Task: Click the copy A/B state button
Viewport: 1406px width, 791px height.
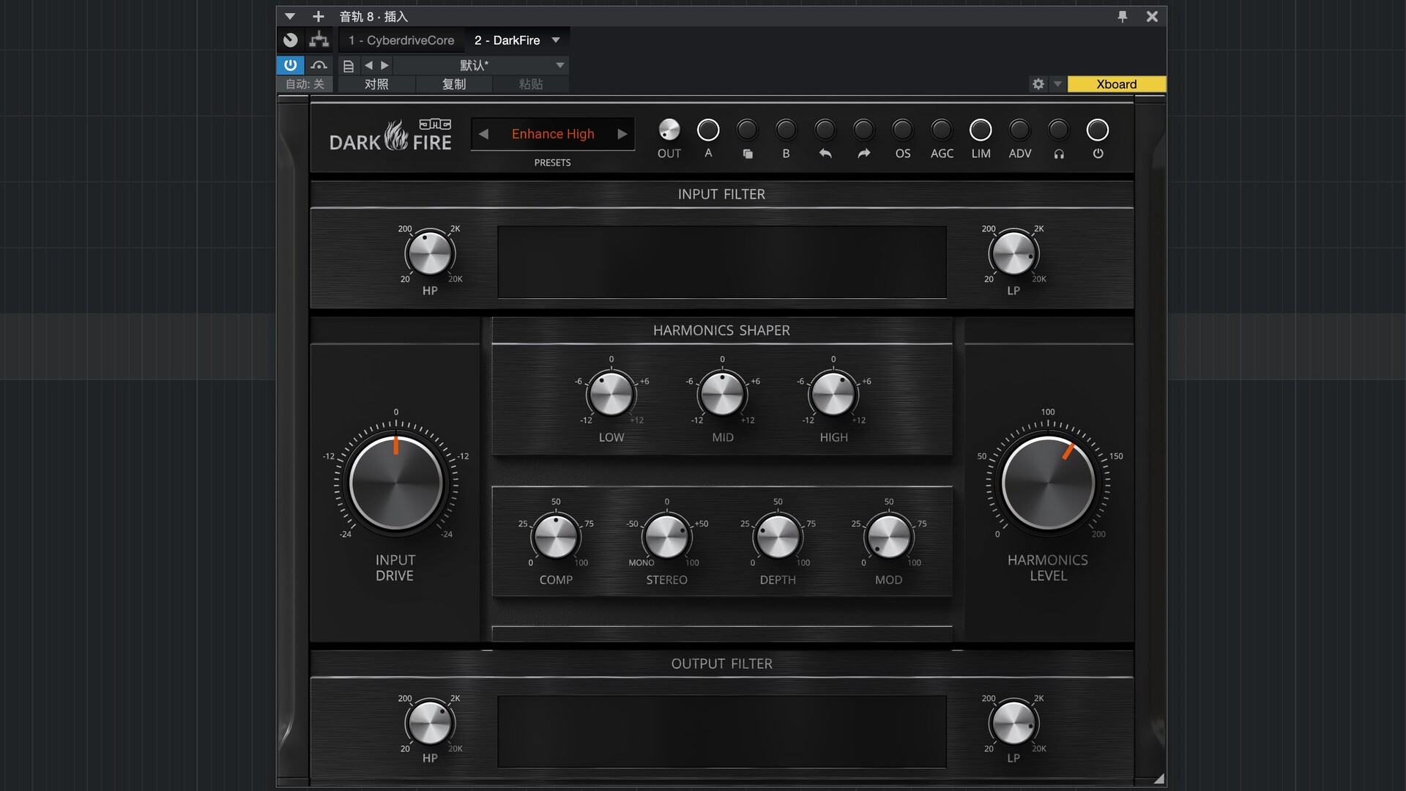Action: (x=747, y=131)
